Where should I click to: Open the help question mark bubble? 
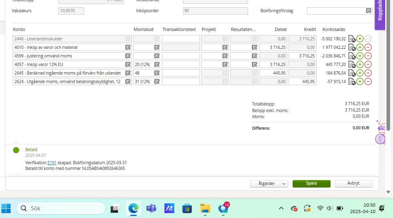380,139
